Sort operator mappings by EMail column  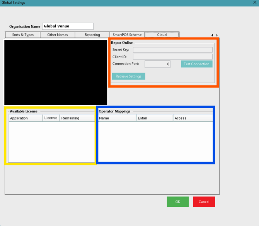[155, 118]
